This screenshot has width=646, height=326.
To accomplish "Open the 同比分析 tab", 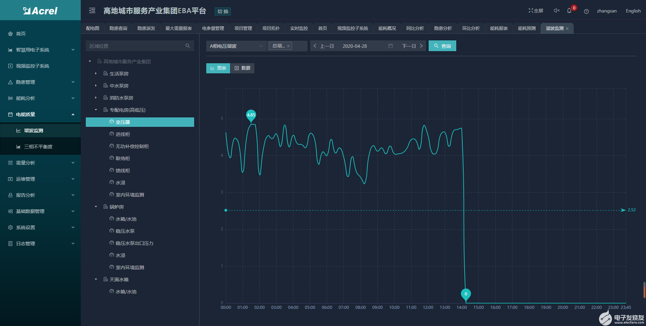I will 415,29.
